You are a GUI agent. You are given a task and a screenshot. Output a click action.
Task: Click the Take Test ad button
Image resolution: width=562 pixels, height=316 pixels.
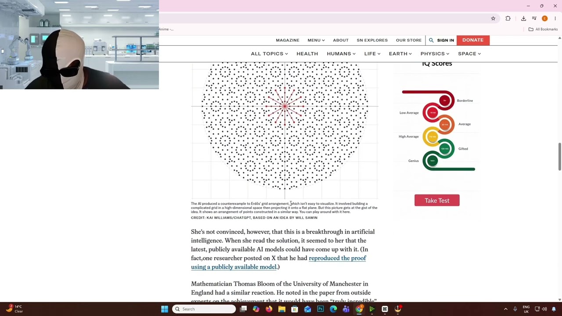pos(437,201)
